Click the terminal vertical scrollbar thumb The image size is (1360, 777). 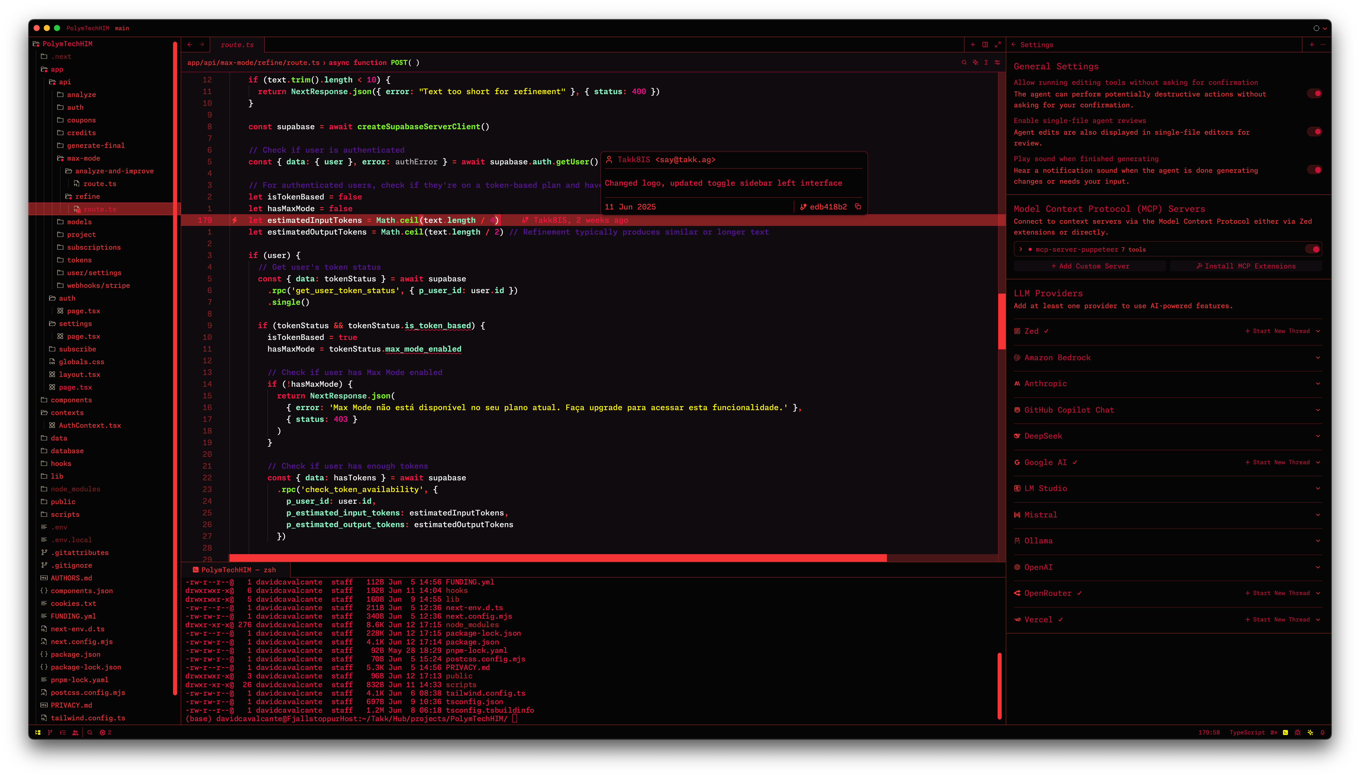(x=999, y=686)
